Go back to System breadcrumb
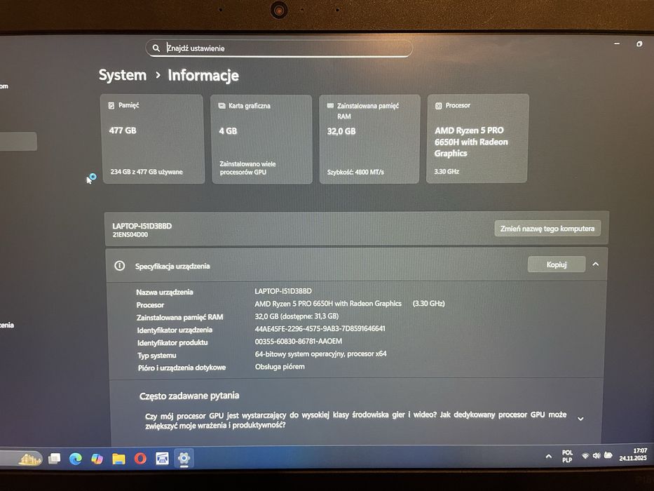654x491 pixels. coord(123,75)
